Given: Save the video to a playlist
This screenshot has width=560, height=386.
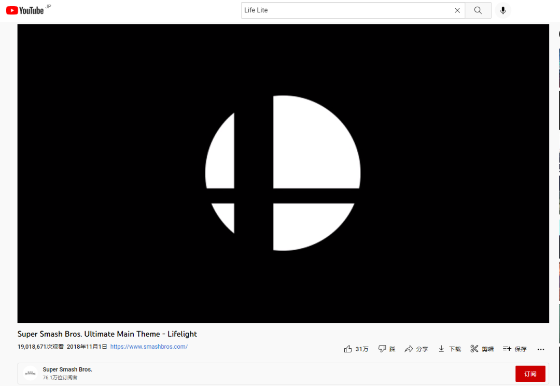Looking at the screenshot, I should coord(515,349).
